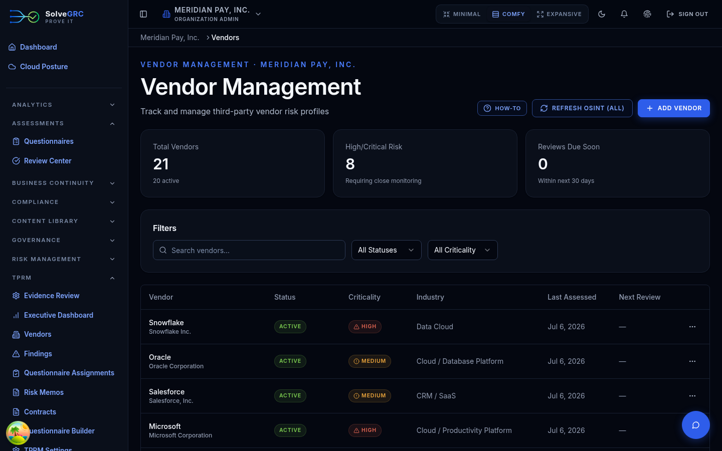This screenshot has width=722, height=451.
Task: Open actions menu for Oracle row
Action: click(x=692, y=361)
